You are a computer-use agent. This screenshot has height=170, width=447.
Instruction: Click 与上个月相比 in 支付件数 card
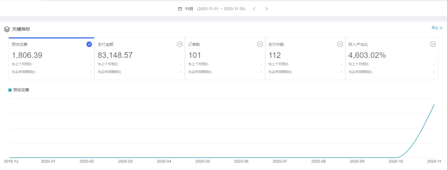(x=278, y=65)
